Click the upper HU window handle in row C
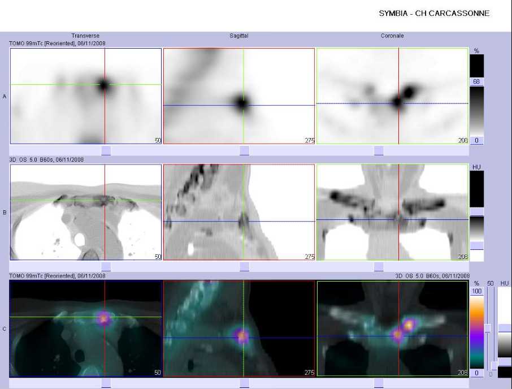Screen dimensions: 512x389 tap(505, 328)
